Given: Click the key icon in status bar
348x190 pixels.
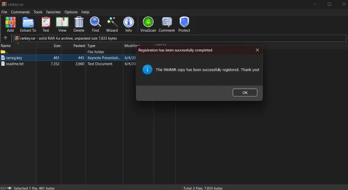Looking at the screenshot, I should point(9,188).
